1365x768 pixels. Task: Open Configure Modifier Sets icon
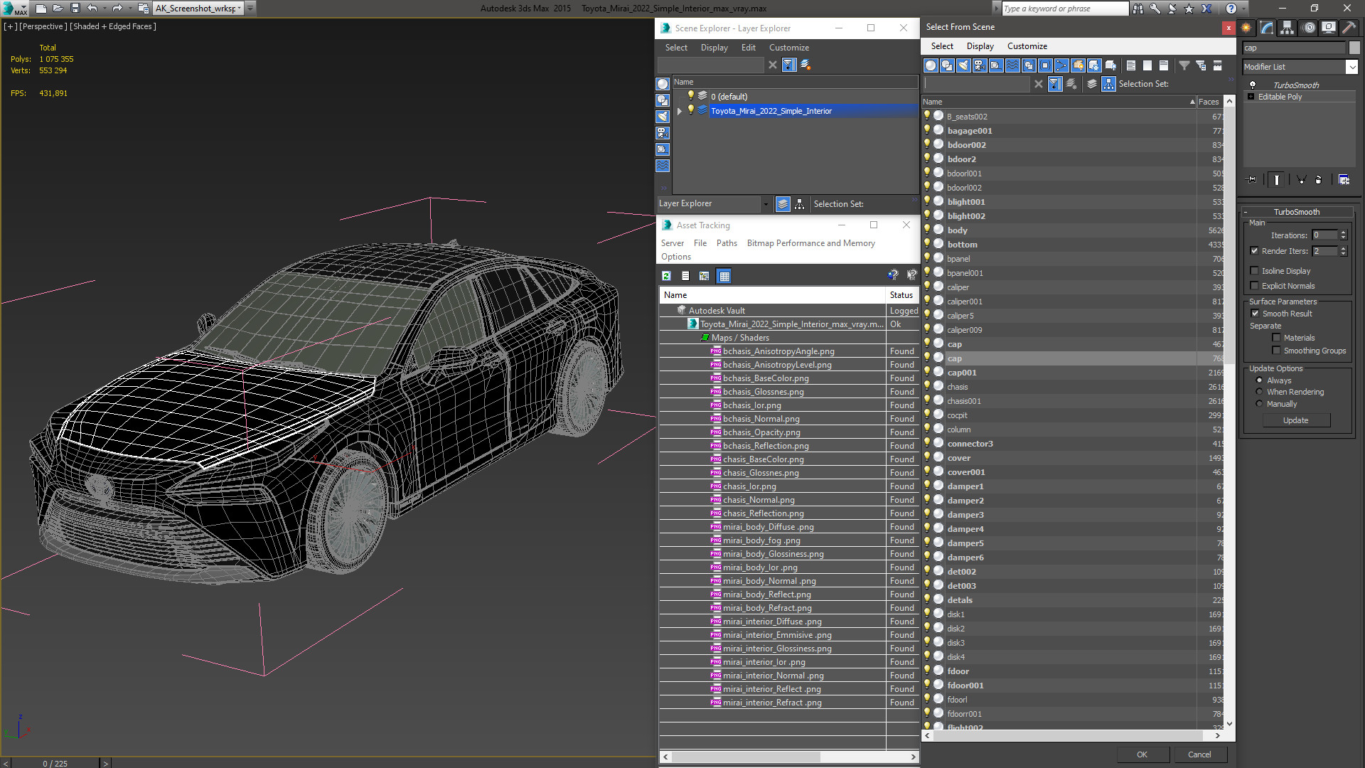coord(1344,180)
